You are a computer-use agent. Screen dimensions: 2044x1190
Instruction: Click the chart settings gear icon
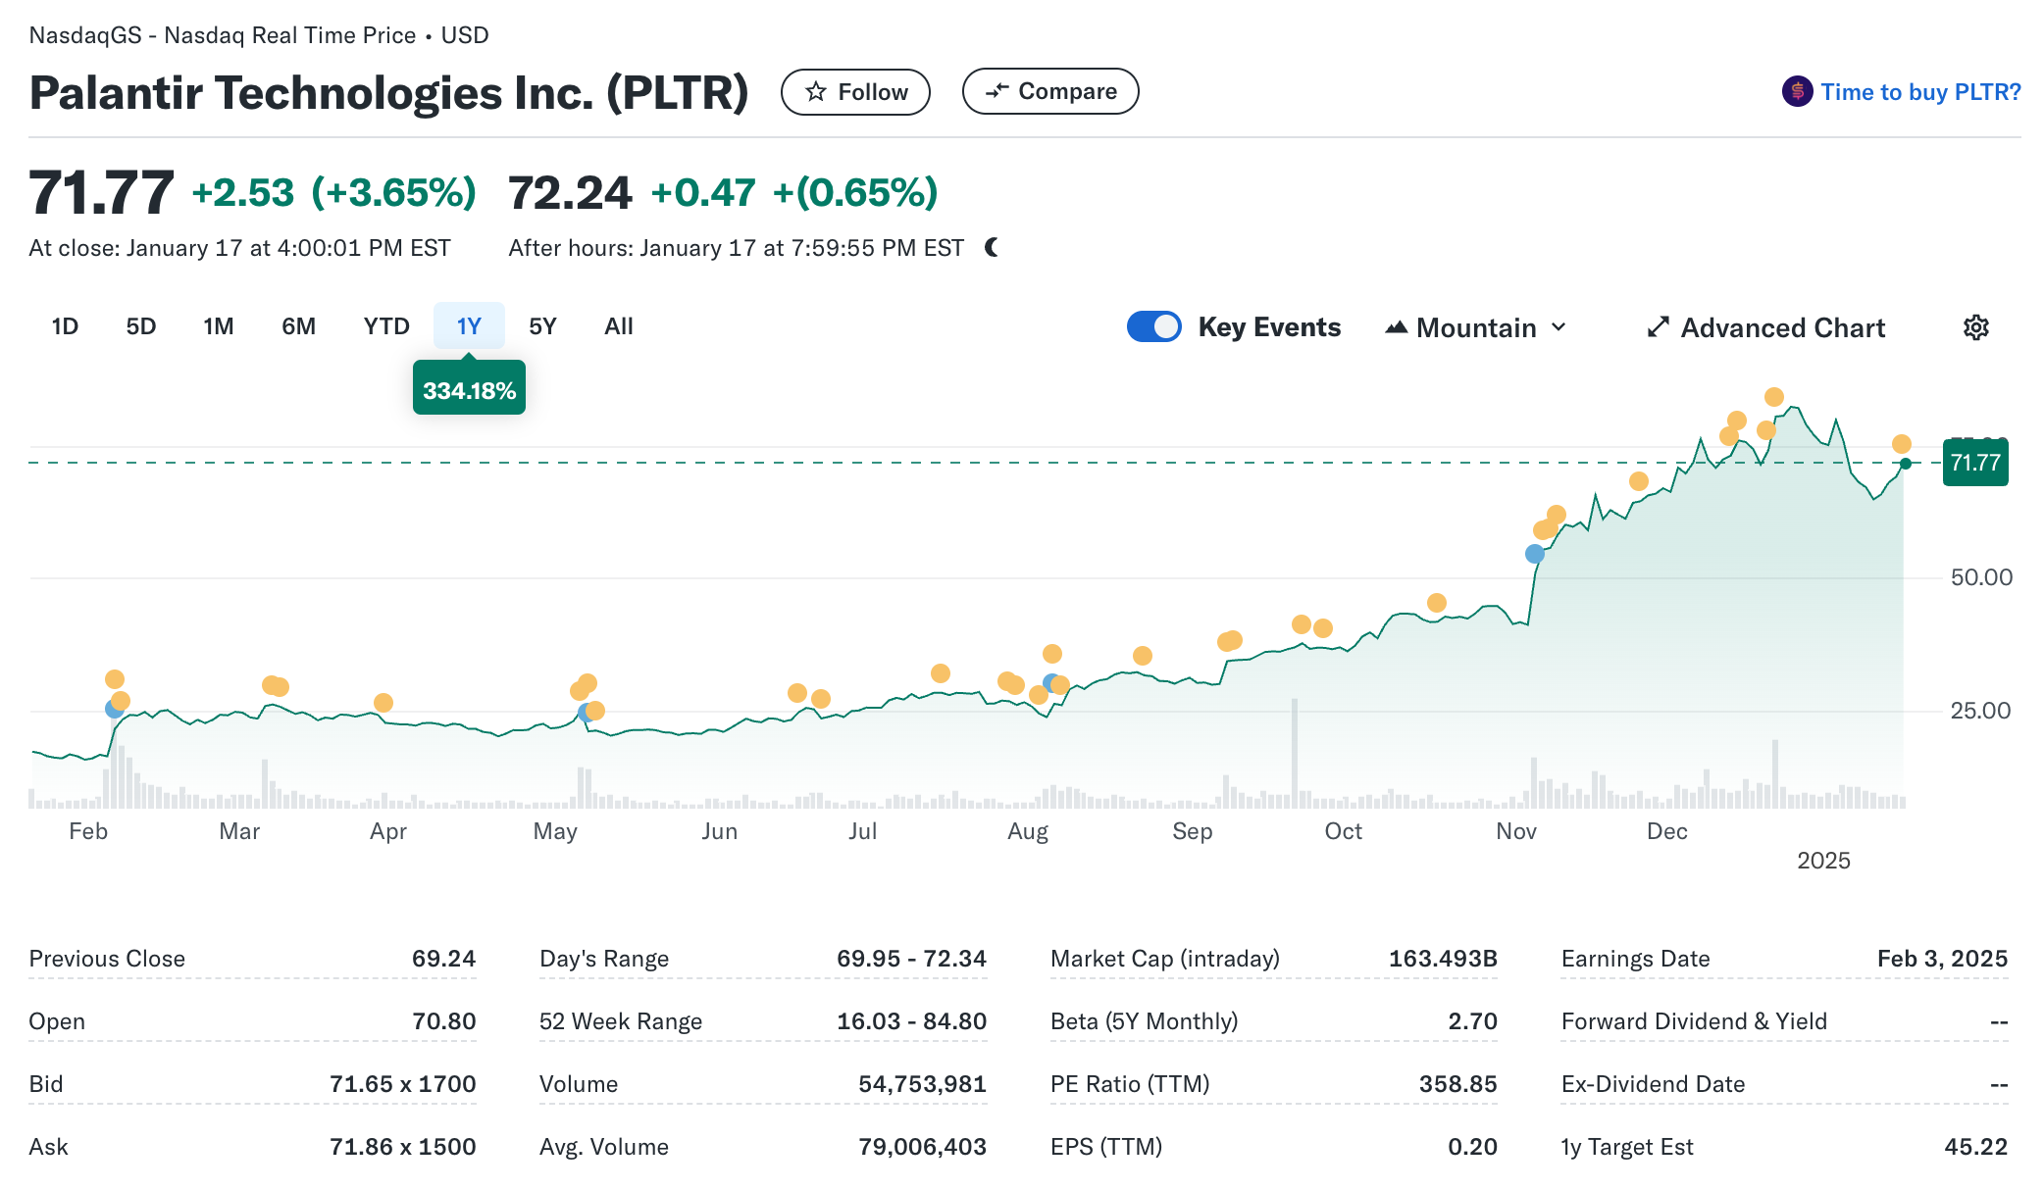(x=1975, y=327)
